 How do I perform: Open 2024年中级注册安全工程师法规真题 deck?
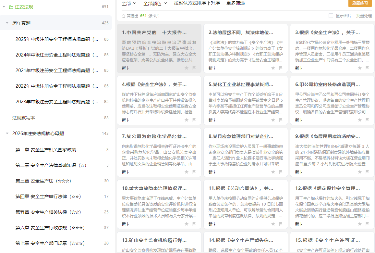point(57,55)
